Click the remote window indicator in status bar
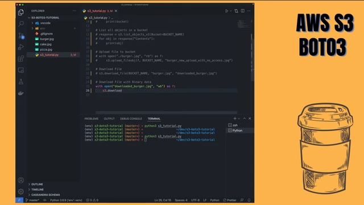 click(x=19, y=200)
